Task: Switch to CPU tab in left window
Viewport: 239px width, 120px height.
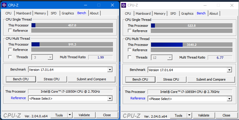Action: click(x=8, y=13)
